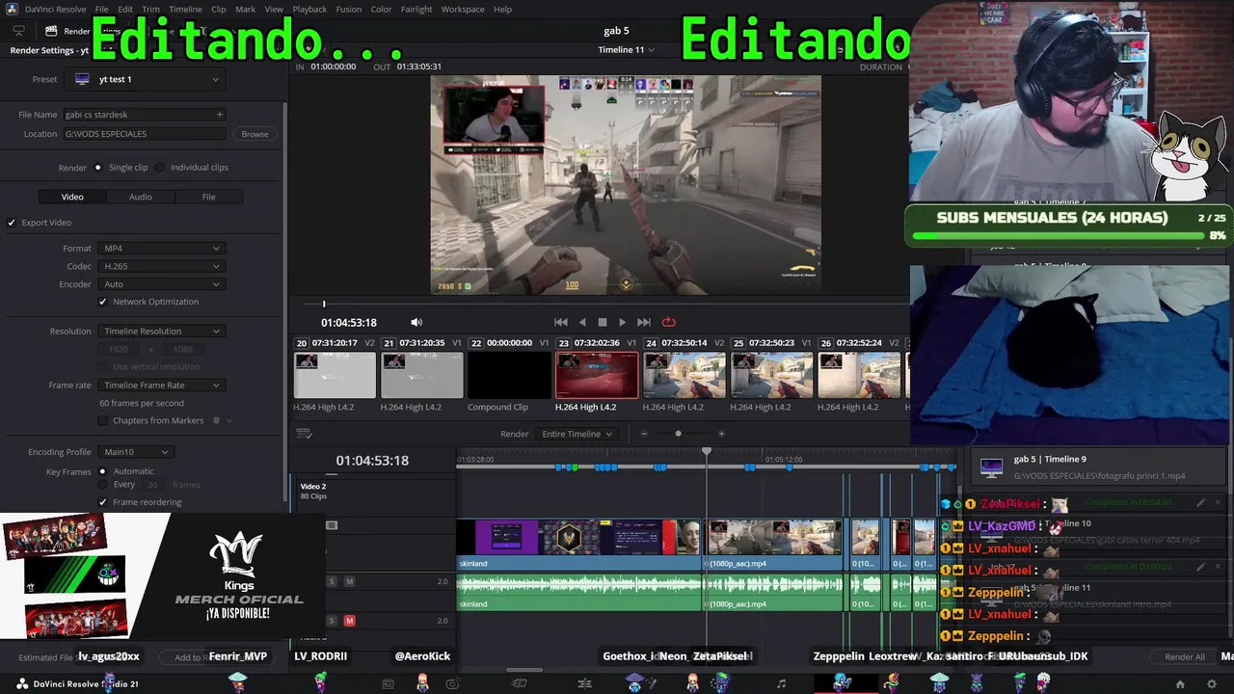Image resolution: width=1234 pixels, height=694 pixels.
Task: Switch to the Audio render settings tab
Action: pyautogui.click(x=141, y=197)
